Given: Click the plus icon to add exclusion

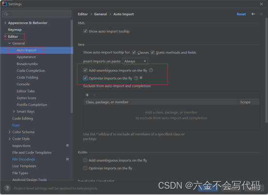Looking at the screenshot, I should pos(87,95).
